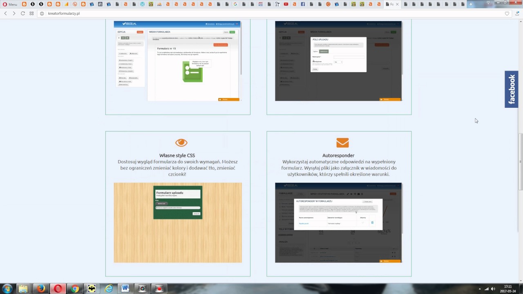Launch Firefox from taskbar
This screenshot has height=294, width=523.
coord(40,289)
